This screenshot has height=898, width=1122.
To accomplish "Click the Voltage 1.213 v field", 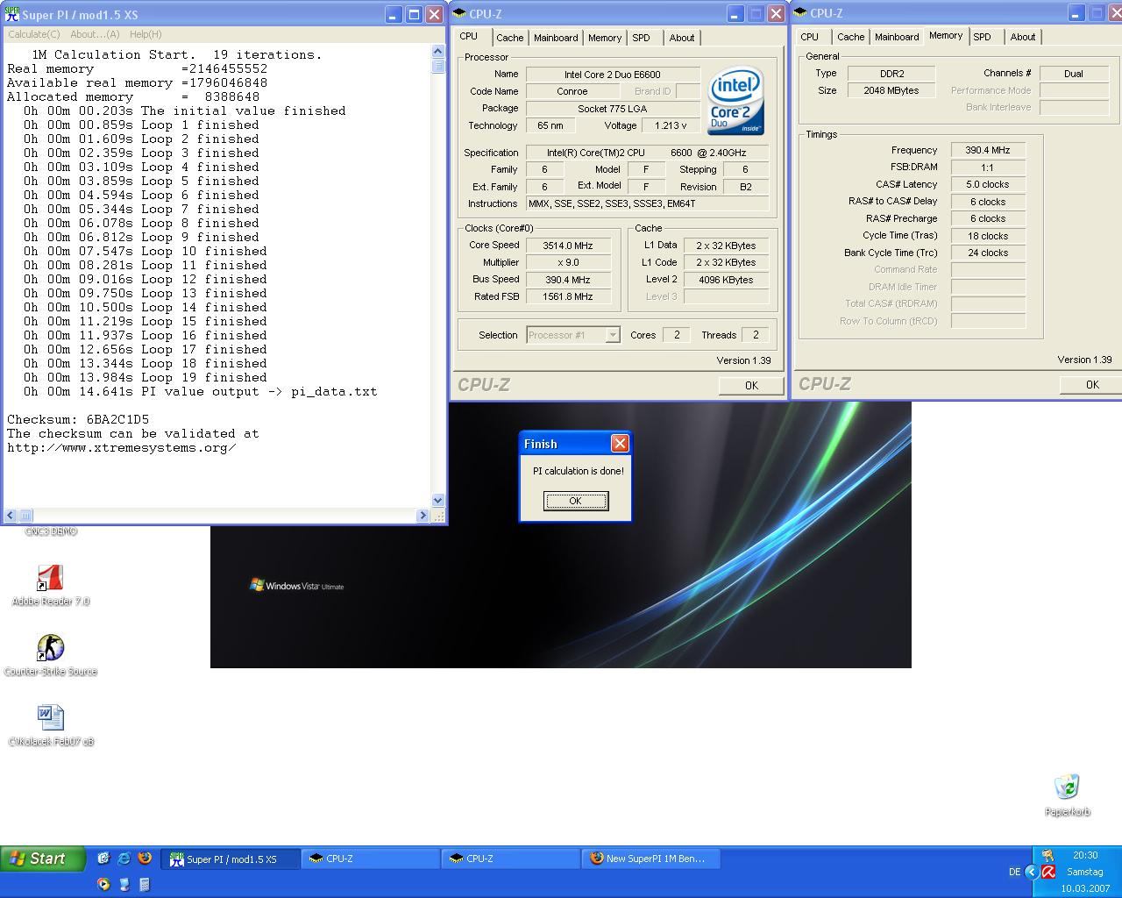I will (671, 125).
